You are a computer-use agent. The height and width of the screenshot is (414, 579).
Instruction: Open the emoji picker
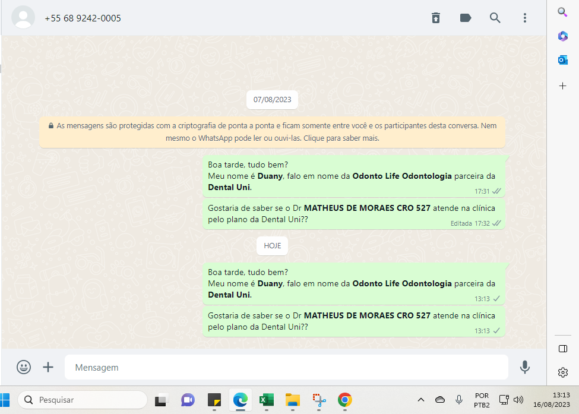coord(24,367)
